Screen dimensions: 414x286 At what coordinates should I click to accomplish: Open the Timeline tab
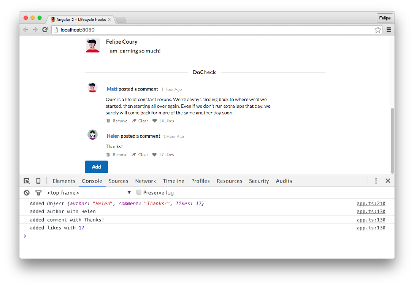(174, 181)
